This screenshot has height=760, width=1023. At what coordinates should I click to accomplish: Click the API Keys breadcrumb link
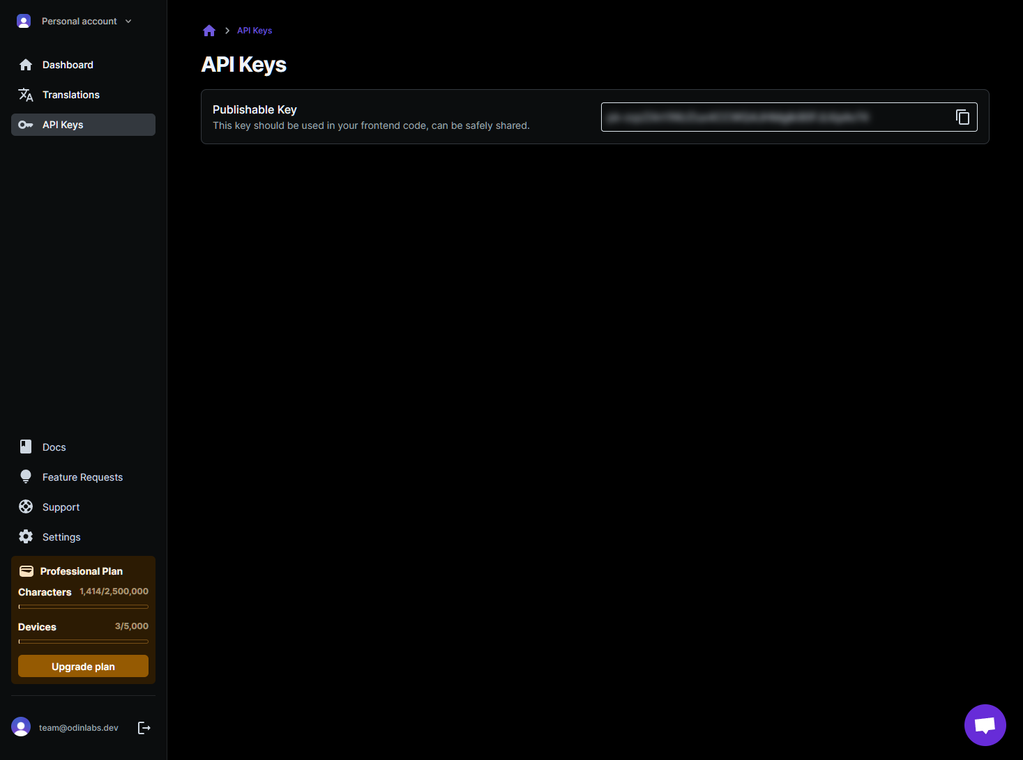(255, 31)
